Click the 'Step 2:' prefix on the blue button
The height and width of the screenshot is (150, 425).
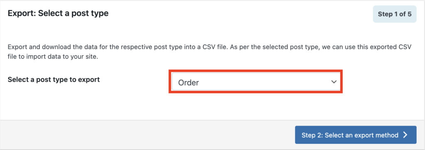tap(313, 135)
